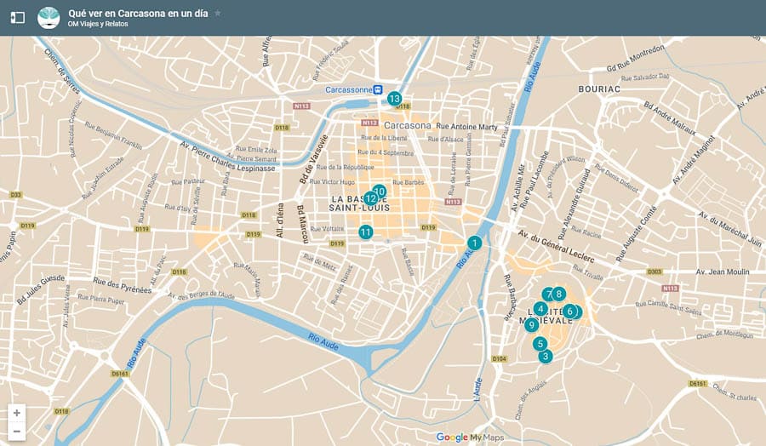Click the 'Av. Pierre Charles Lespinasse' label

pos(227,157)
